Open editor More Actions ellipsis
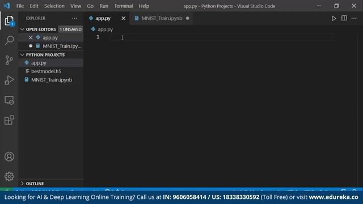363x204 pixels. 354,18
